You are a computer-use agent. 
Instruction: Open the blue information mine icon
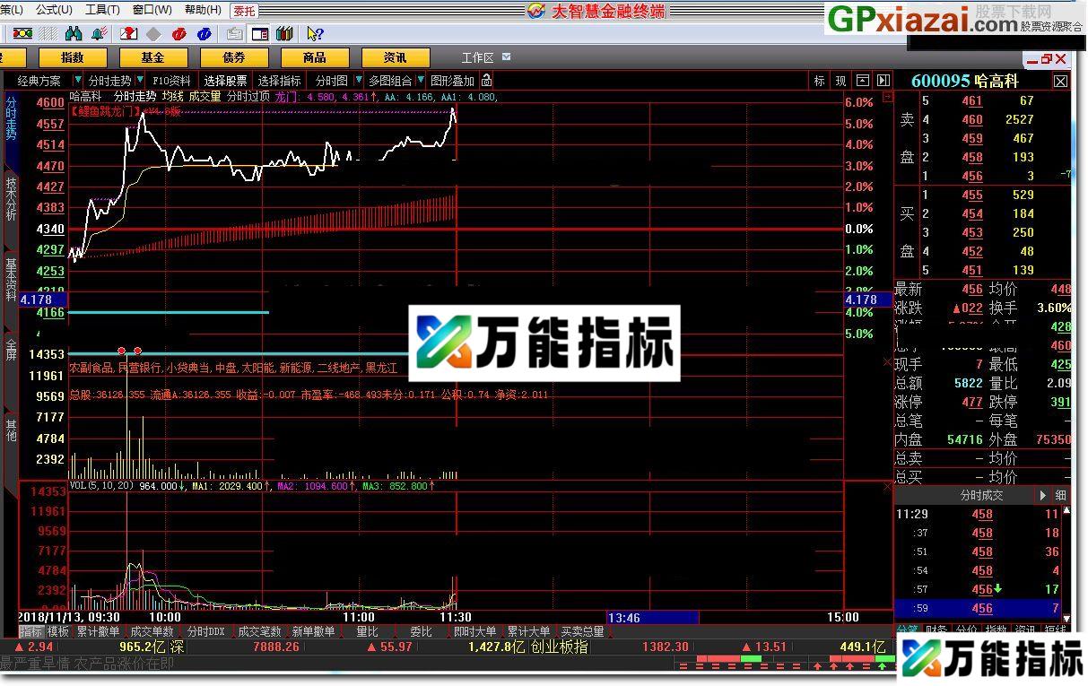tap(205, 34)
